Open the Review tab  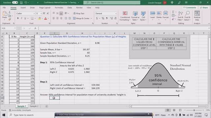pos(79,8)
